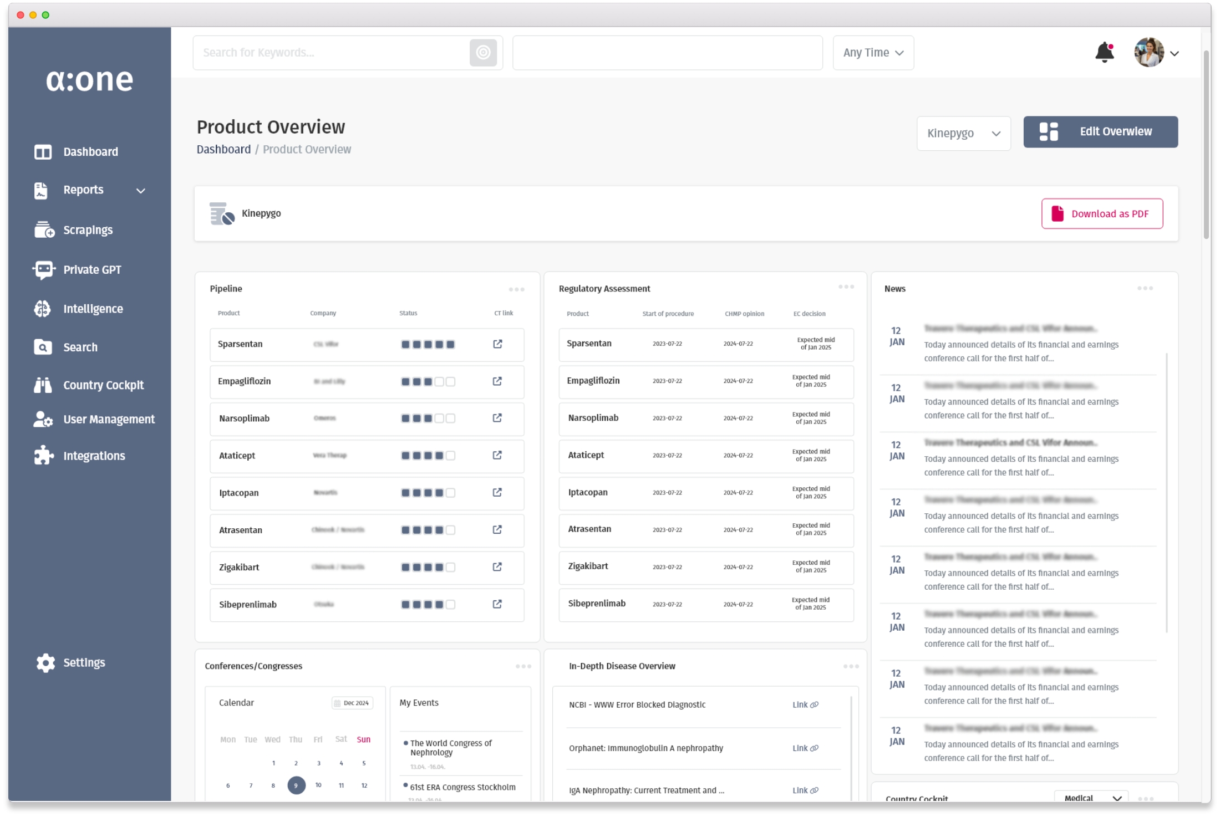This screenshot has height=817, width=1220.
Task: Click Dashboard breadcrumb link
Action: pos(223,150)
